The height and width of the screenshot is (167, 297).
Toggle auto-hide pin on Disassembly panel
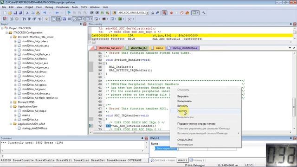click(x=291, y=24)
